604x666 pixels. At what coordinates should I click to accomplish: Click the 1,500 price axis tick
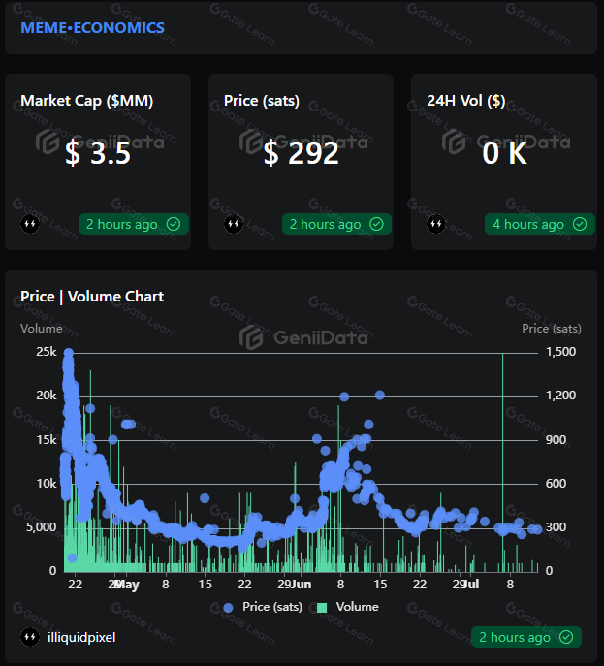[x=560, y=352]
